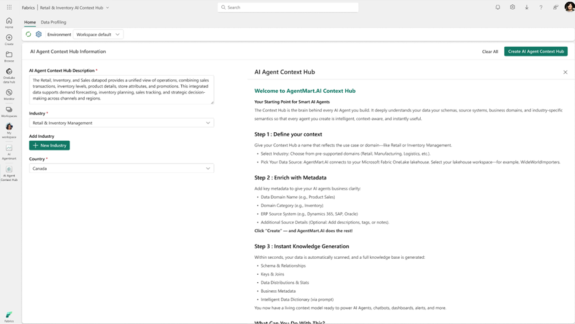Click the Data Domain Name bullet

coord(298,197)
